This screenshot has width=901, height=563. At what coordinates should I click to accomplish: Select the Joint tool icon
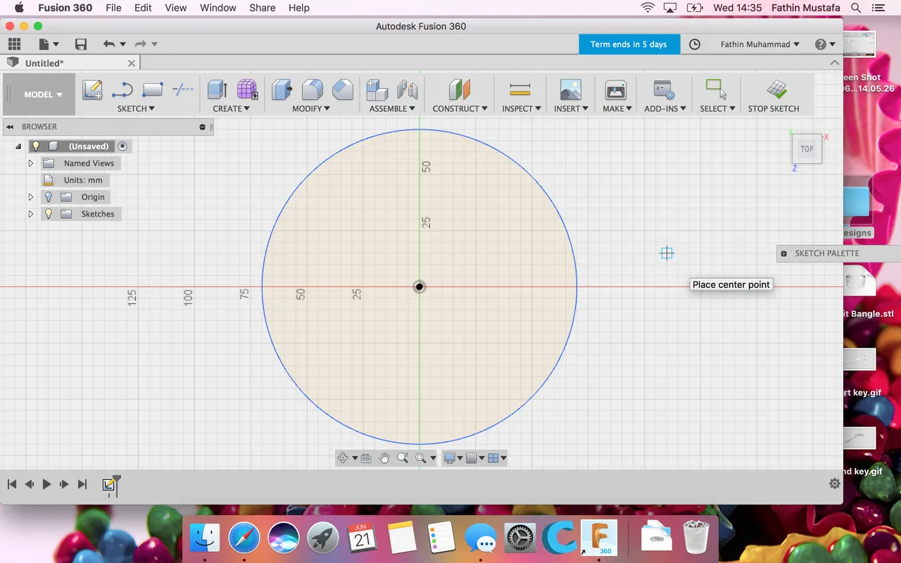[x=408, y=89]
